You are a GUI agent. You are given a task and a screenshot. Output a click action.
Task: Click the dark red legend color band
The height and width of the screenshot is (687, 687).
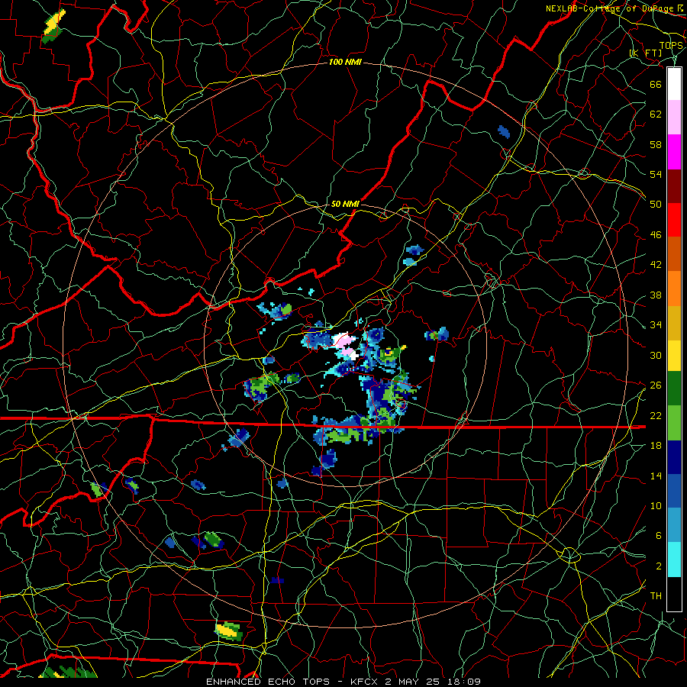tap(674, 186)
